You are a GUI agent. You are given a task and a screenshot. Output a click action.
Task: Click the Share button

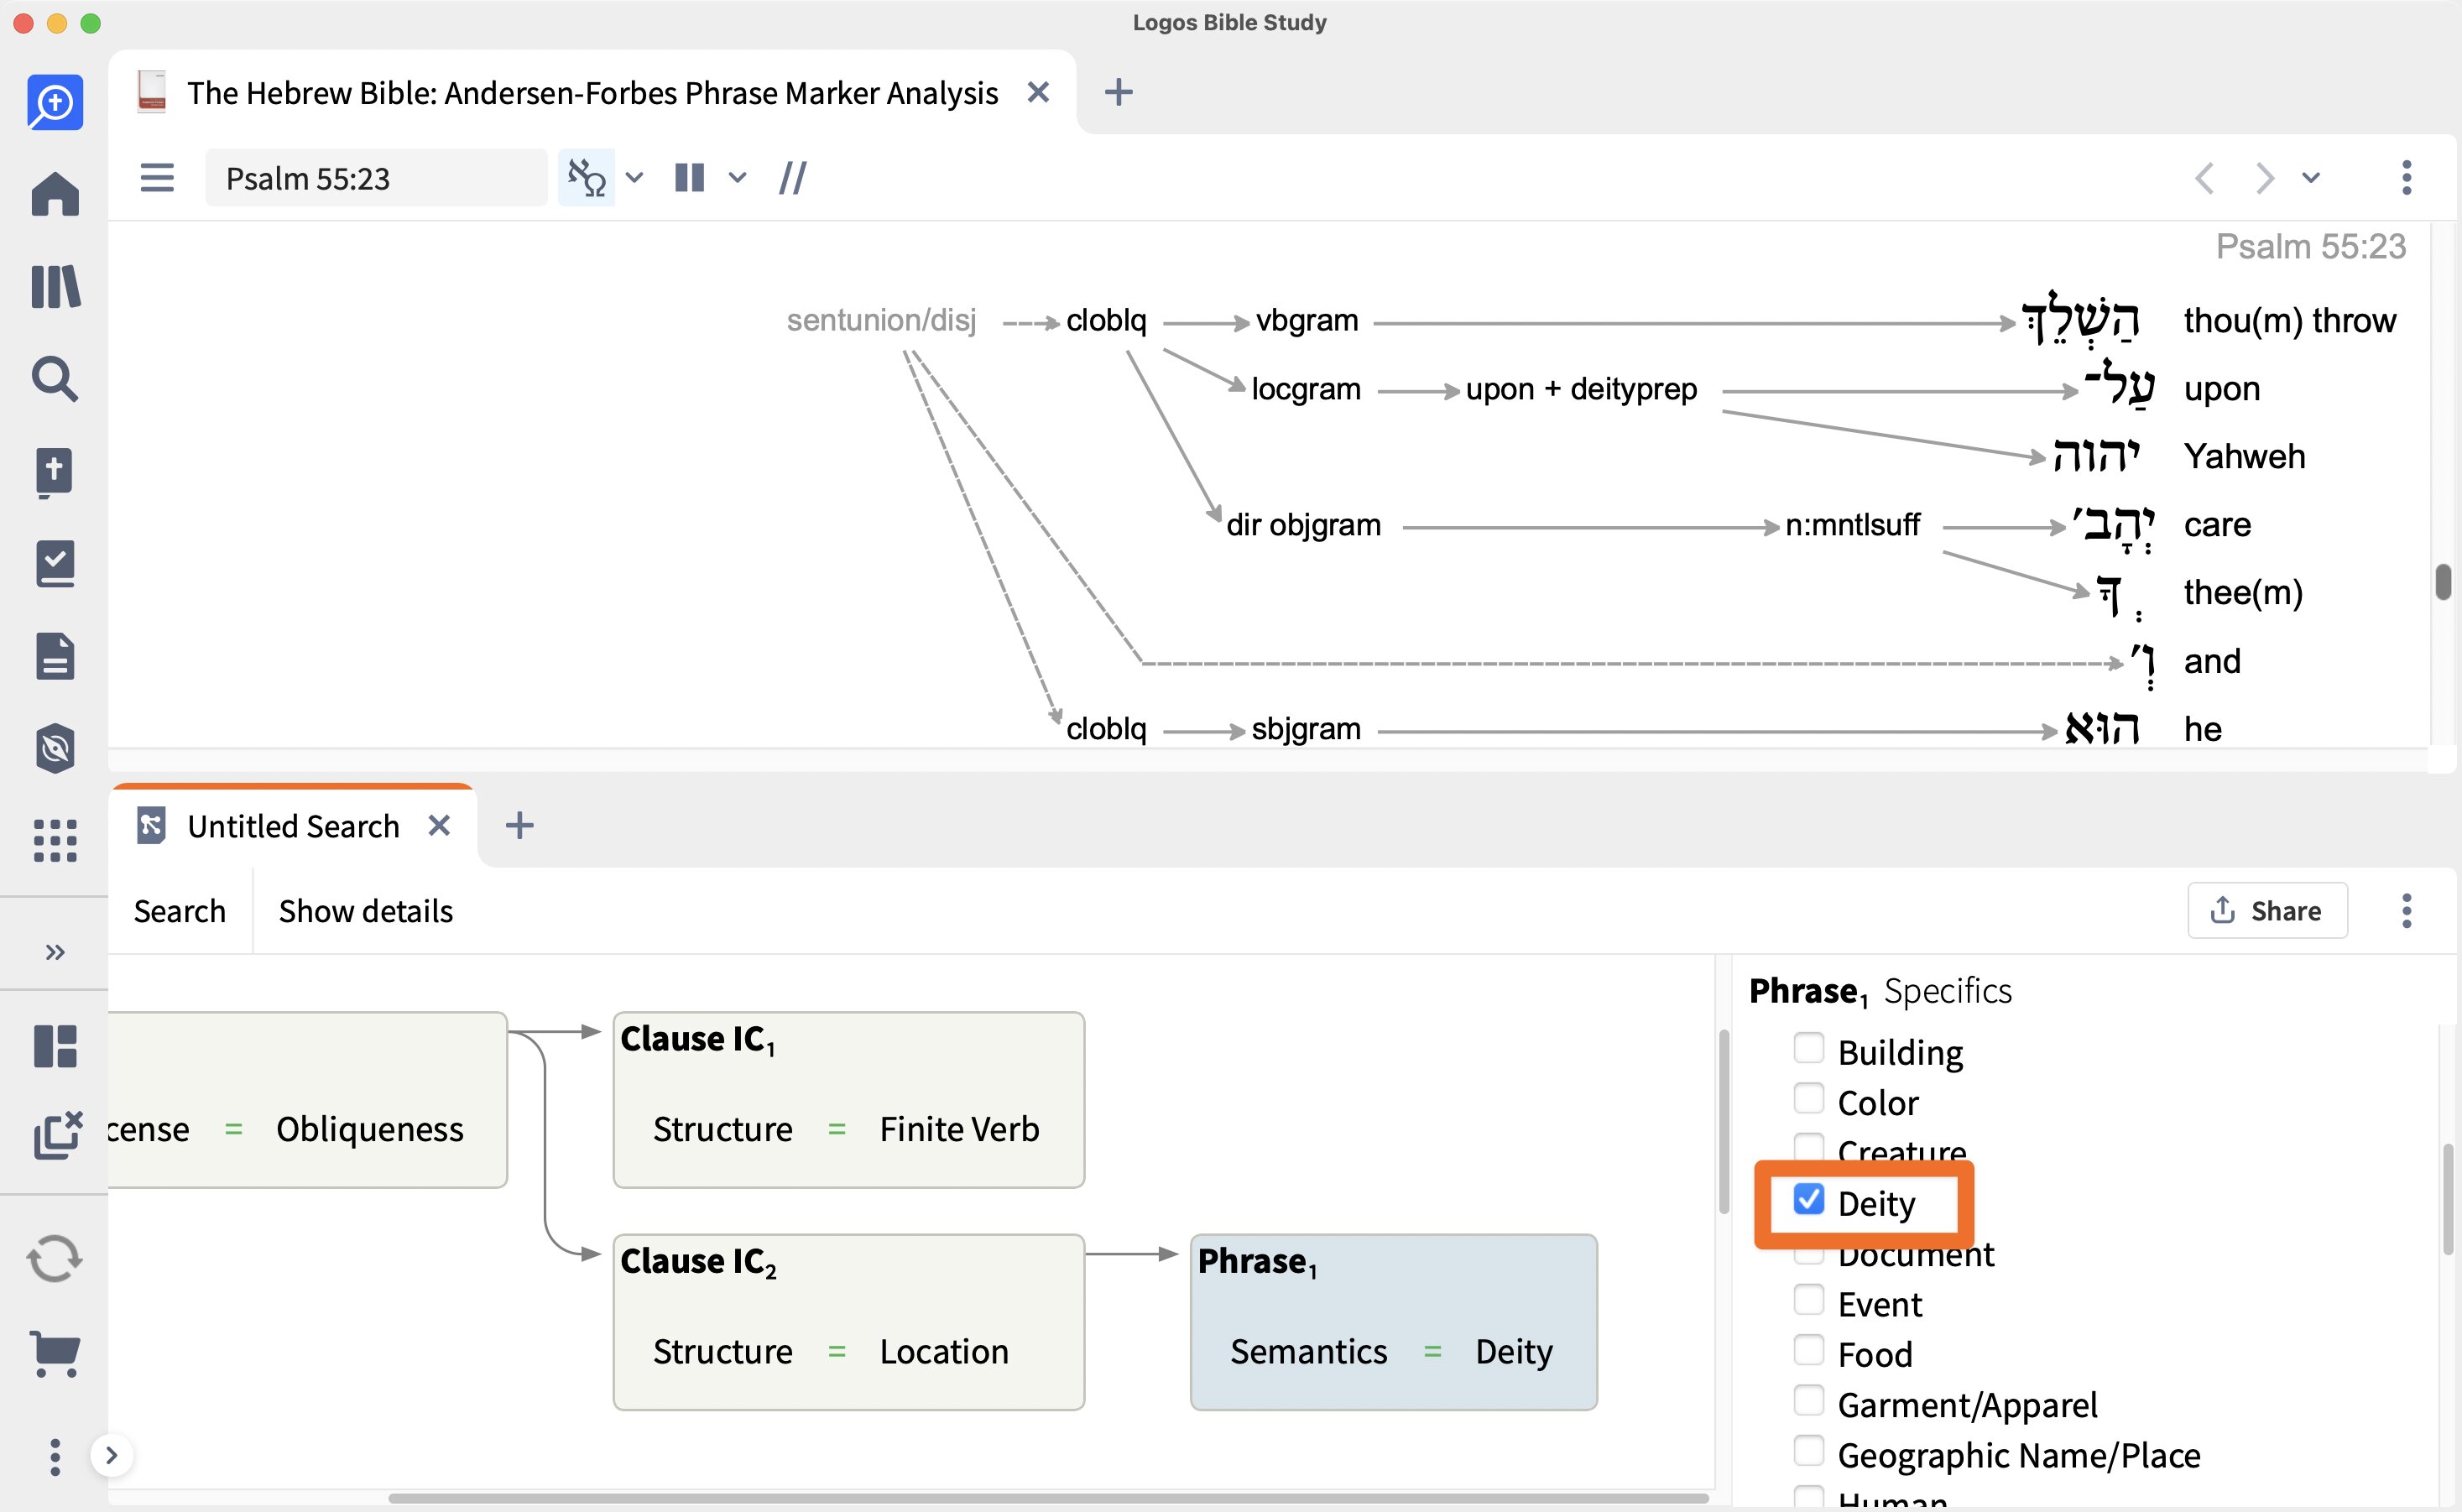tap(2267, 911)
